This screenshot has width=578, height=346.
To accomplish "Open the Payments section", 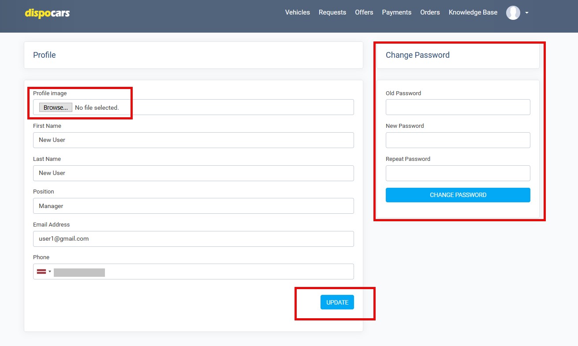I will click(396, 12).
